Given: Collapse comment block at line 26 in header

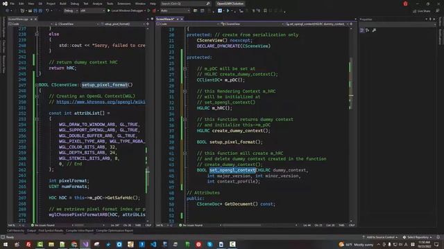Looking at the screenshot, I should tap(185, 68).
